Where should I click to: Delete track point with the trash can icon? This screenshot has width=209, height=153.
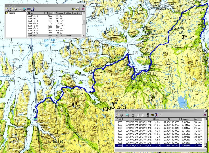133,115
